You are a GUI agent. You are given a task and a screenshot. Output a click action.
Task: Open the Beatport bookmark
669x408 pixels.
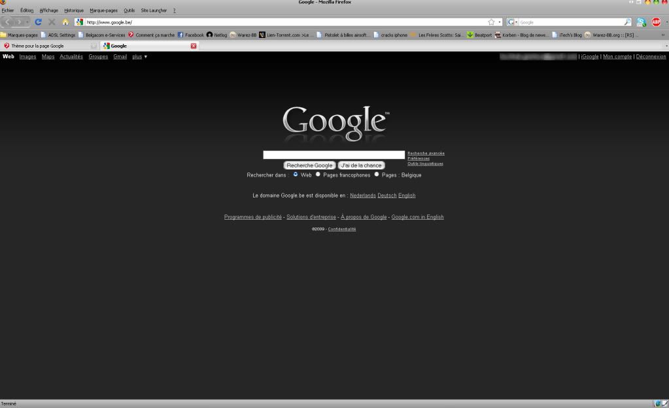[x=479, y=35]
